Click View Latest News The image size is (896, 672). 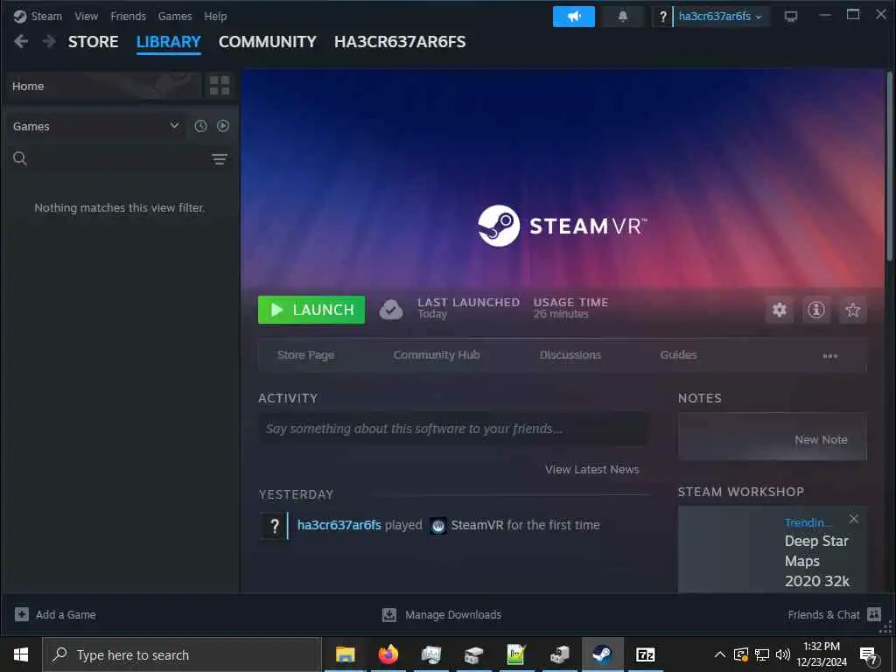[x=592, y=469]
